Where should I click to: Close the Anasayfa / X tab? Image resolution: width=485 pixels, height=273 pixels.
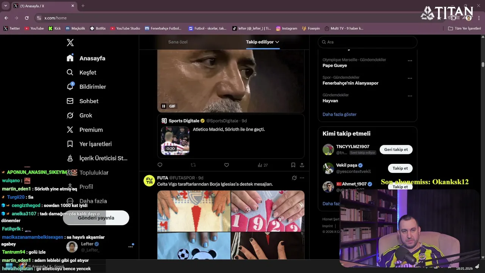pyautogui.click(x=73, y=6)
